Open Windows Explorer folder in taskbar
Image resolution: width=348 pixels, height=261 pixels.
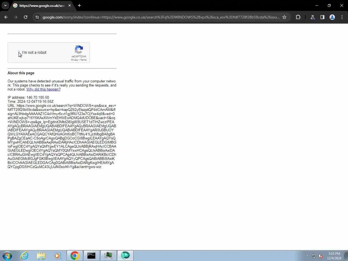pyautogui.click(x=41, y=256)
